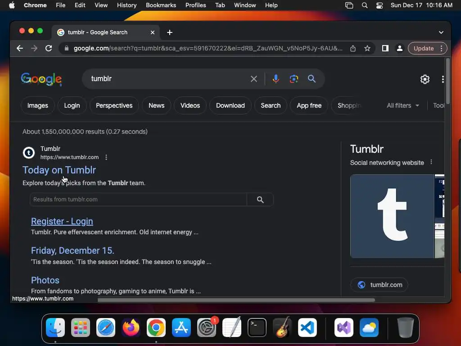Open the Bookmarks menu
The image size is (461, 346).
[x=161, y=5]
